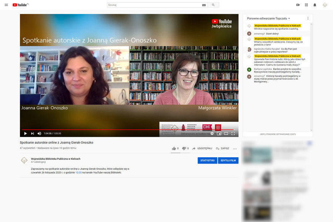Open player settings gear
The image size is (333, 222).
212,134
